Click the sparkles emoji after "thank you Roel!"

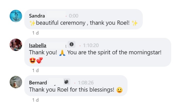pyautogui.click(x=134, y=23)
